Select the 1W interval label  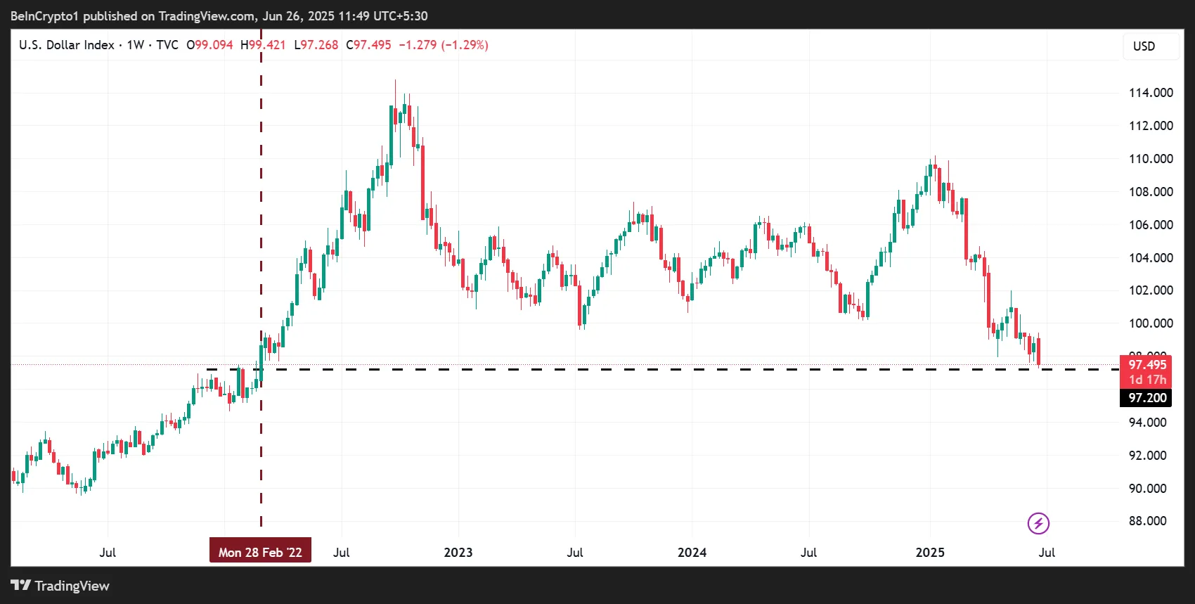click(x=135, y=45)
